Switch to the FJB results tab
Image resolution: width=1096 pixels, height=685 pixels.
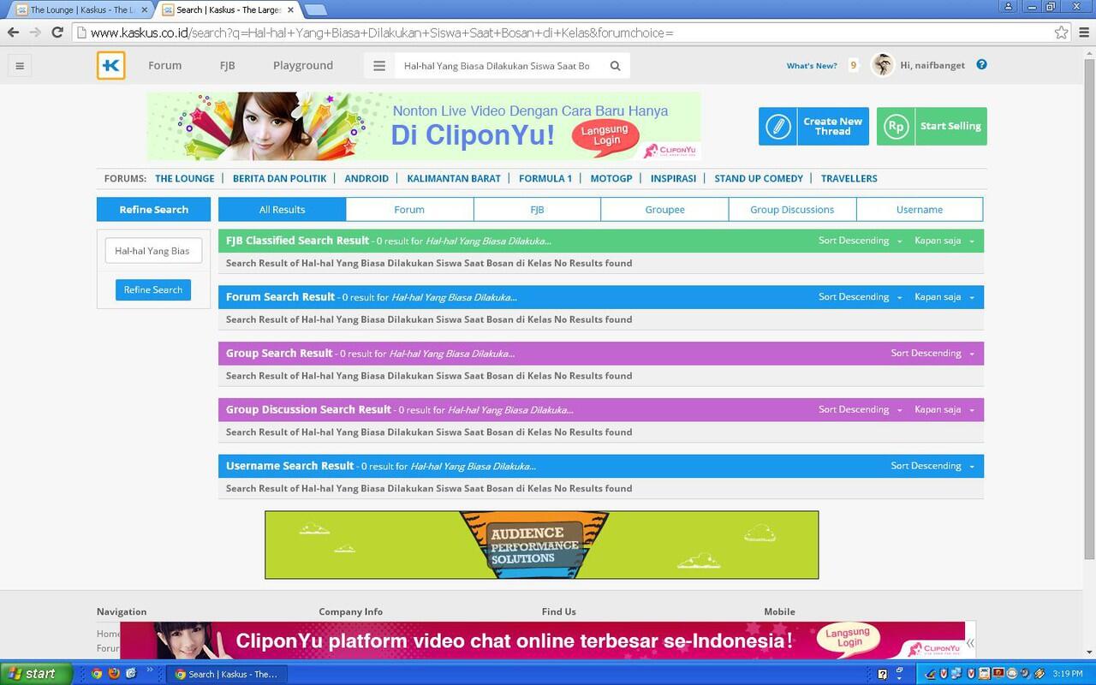pyautogui.click(x=537, y=210)
